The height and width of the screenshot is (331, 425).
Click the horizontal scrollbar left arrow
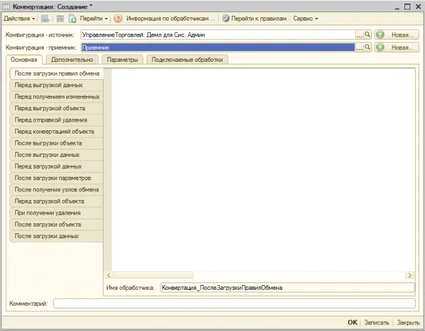[x=109, y=275]
